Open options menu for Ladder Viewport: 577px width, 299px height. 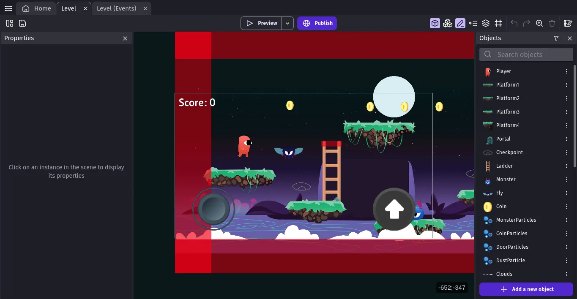coord(566,166)
